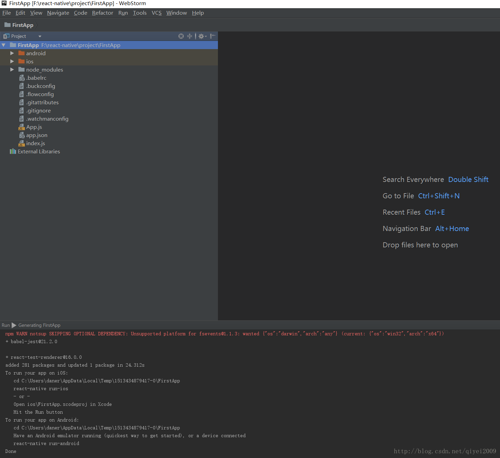Click the node_modules folder icon
Screen dimensions: 500x458
tap(21, 70)
